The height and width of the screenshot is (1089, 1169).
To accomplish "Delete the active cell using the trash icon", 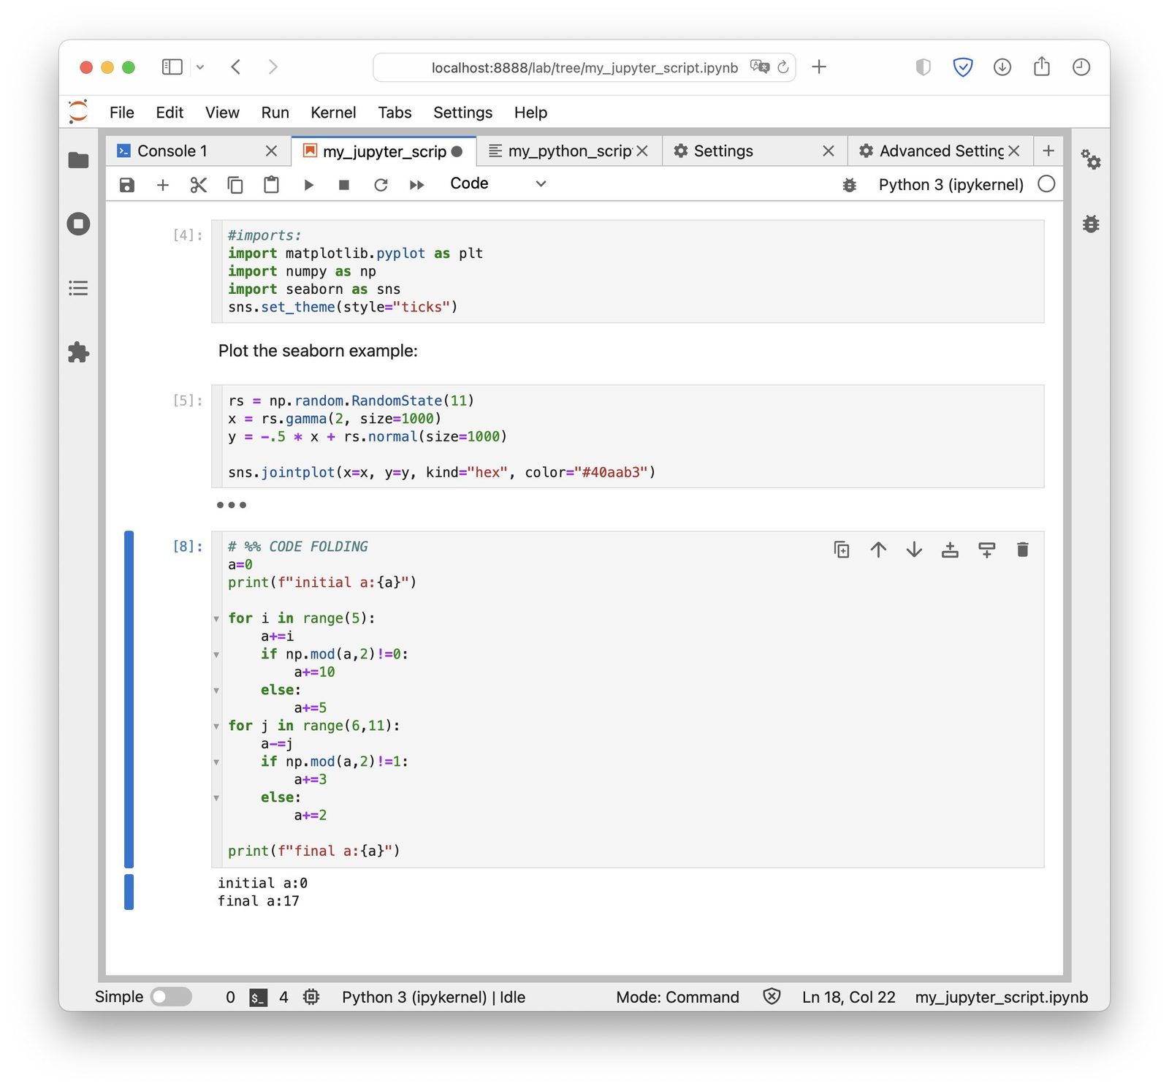I will 1022,550.
